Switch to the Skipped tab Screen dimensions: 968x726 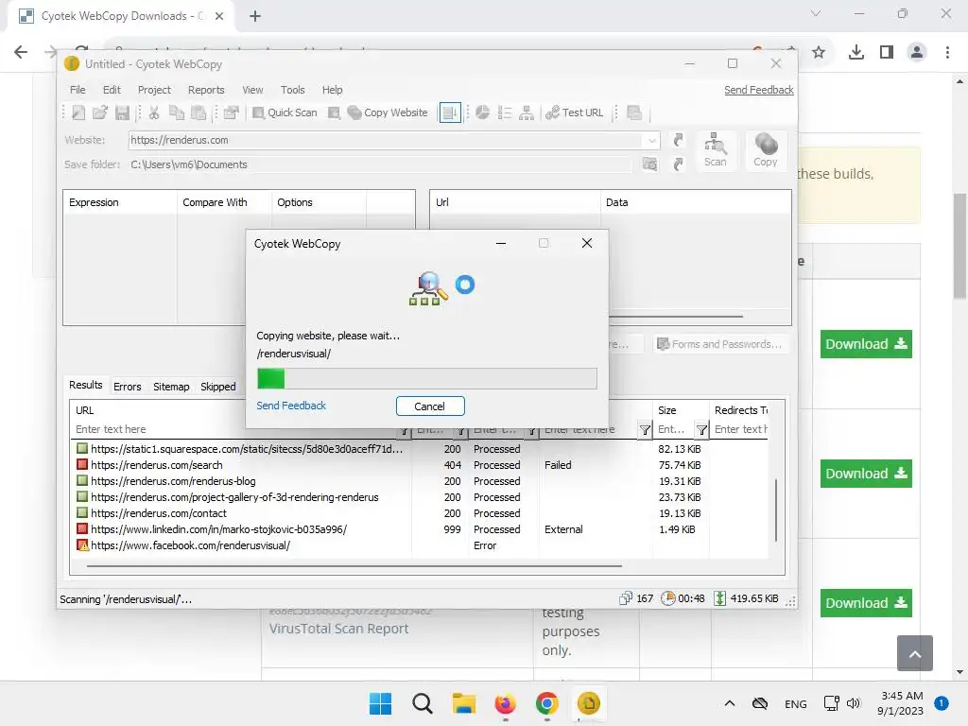(x=218, y=387)
